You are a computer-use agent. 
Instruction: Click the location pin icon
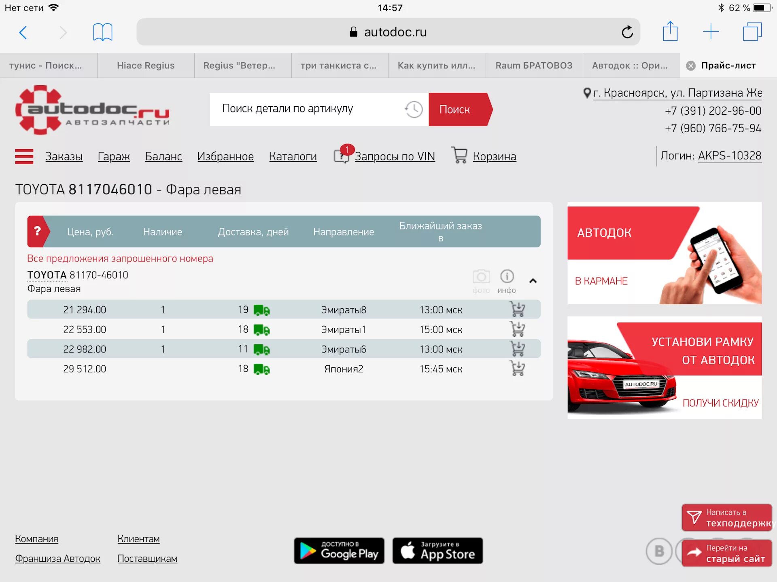(587, 93)
